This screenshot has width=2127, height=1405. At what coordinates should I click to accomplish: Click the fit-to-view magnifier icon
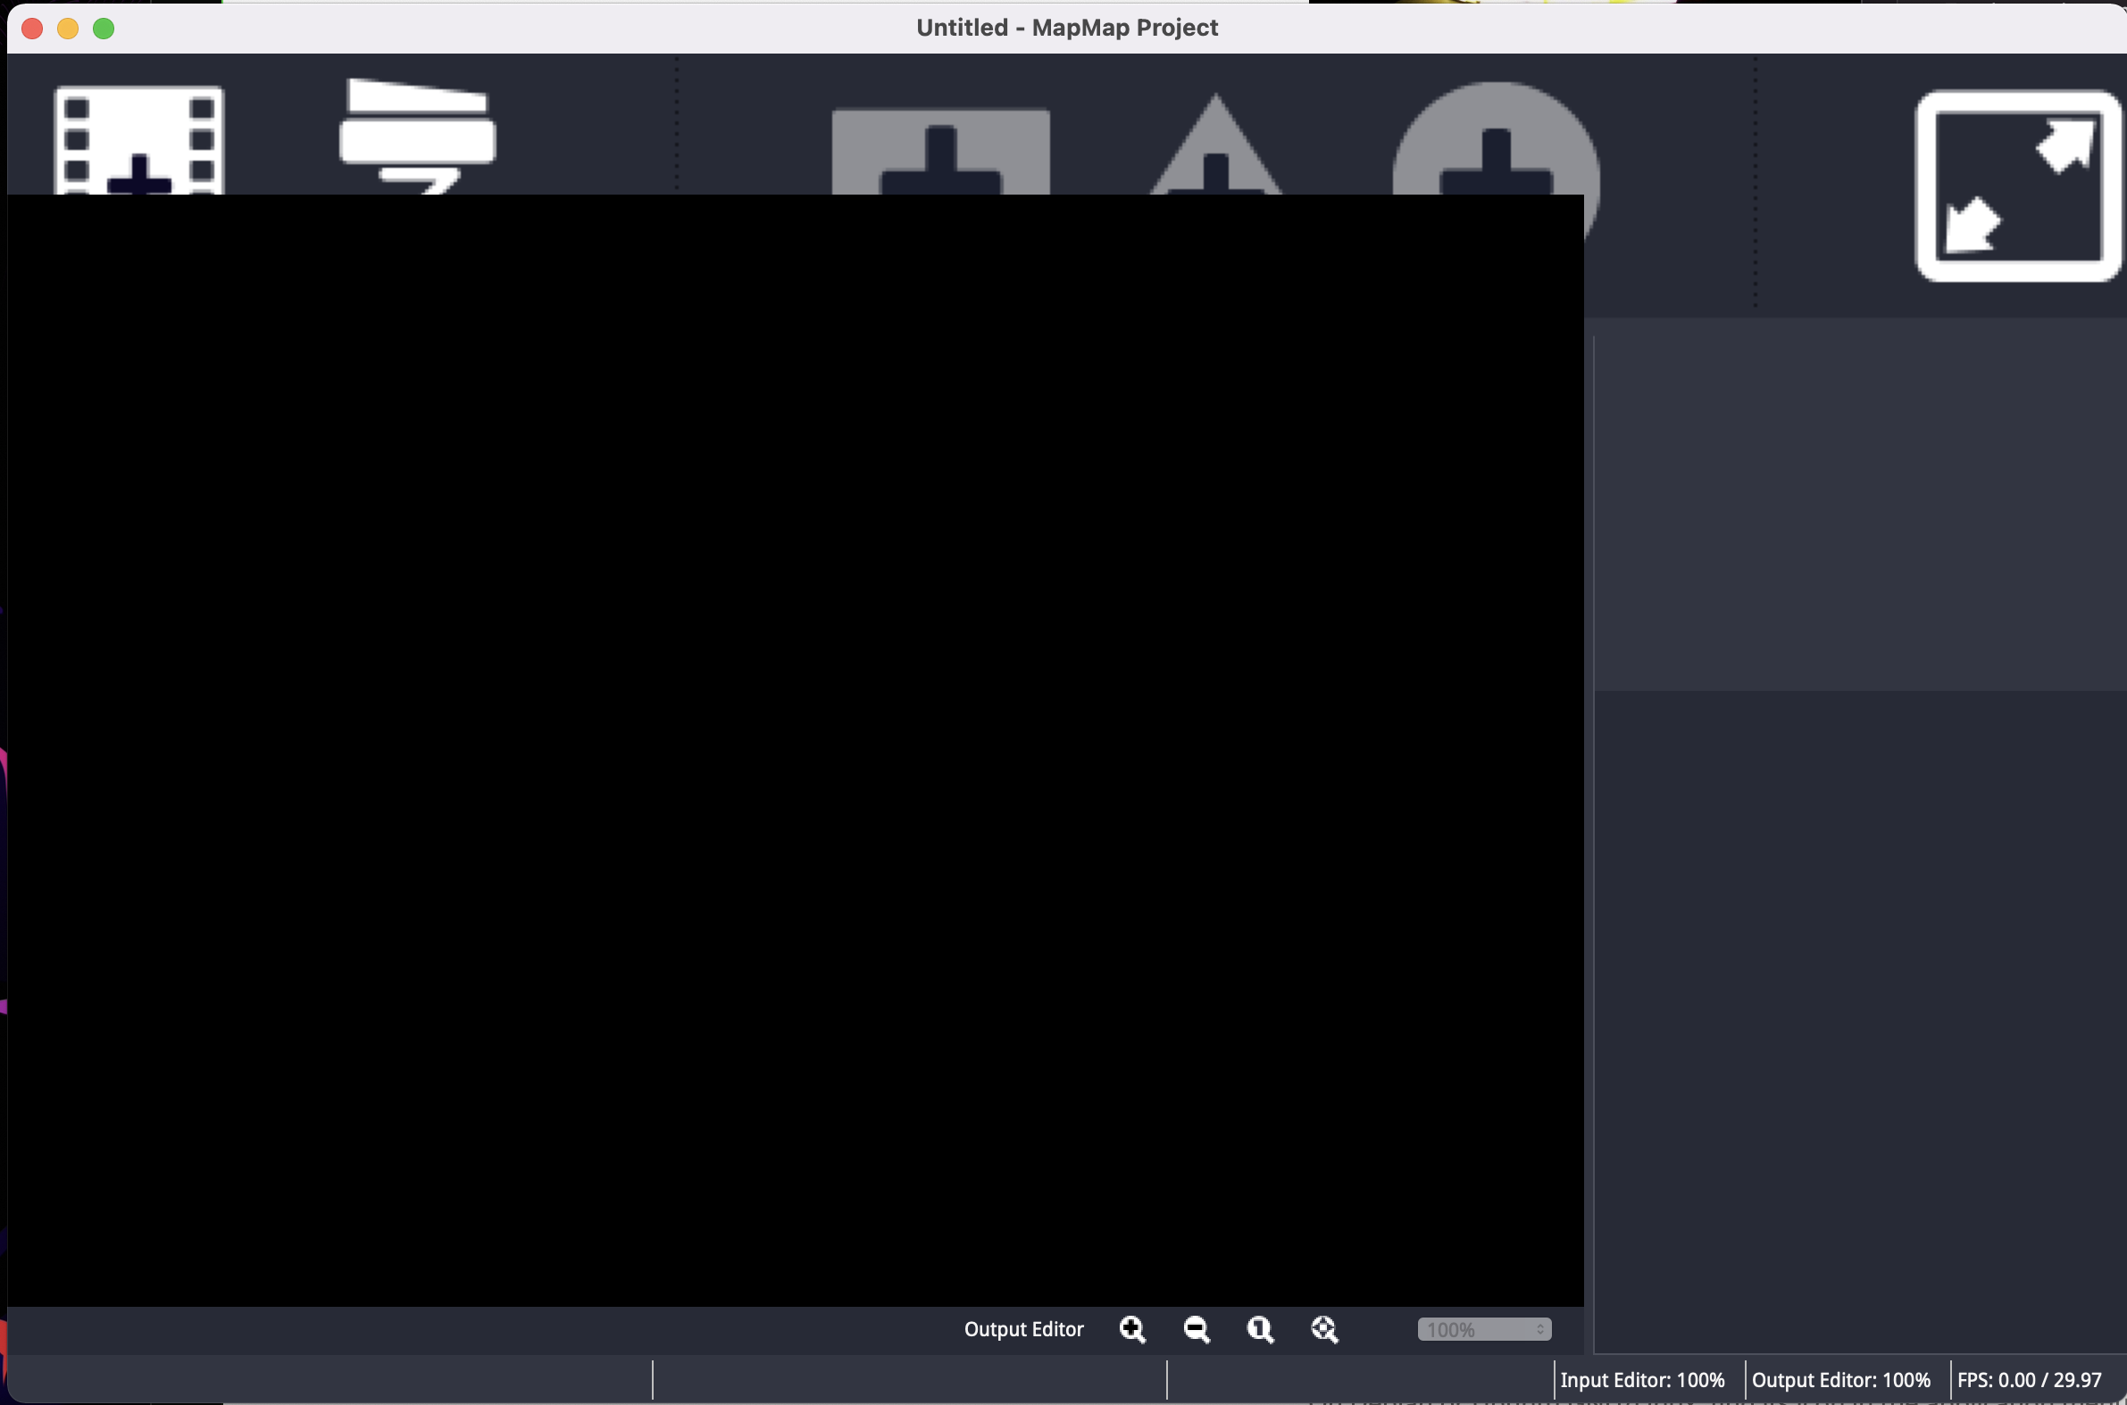point(1324,1329)
